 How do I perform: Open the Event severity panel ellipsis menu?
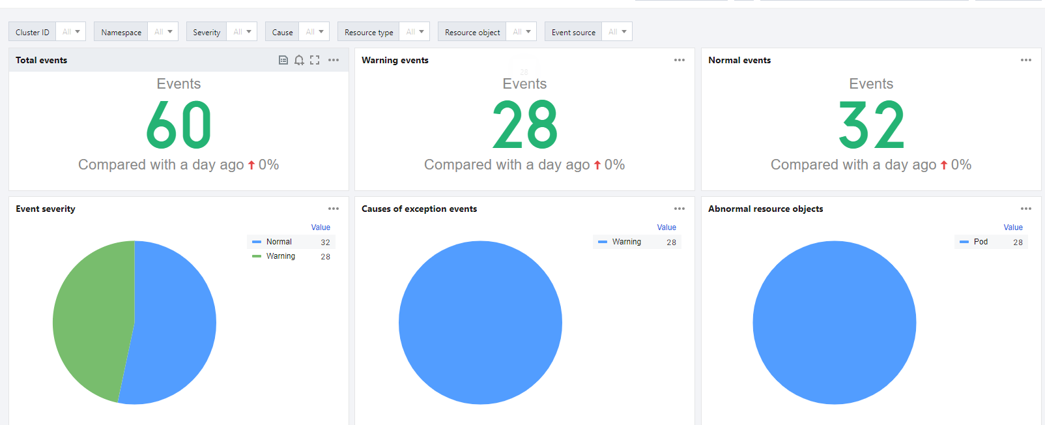334,209
